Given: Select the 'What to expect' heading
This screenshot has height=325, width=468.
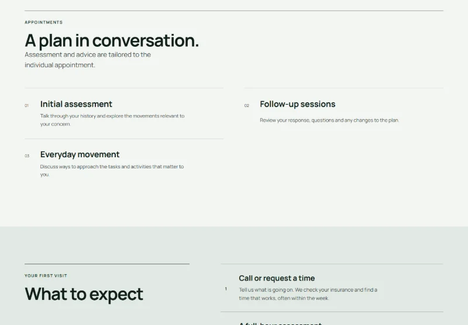Looking at the screenshot, I should coord(84,294).
